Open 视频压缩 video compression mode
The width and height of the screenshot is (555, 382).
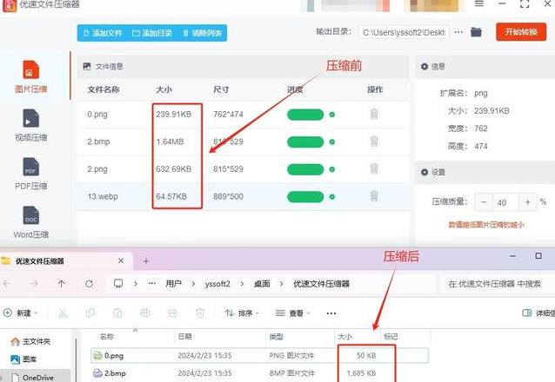pyautogui.click(x=30, y=125)
